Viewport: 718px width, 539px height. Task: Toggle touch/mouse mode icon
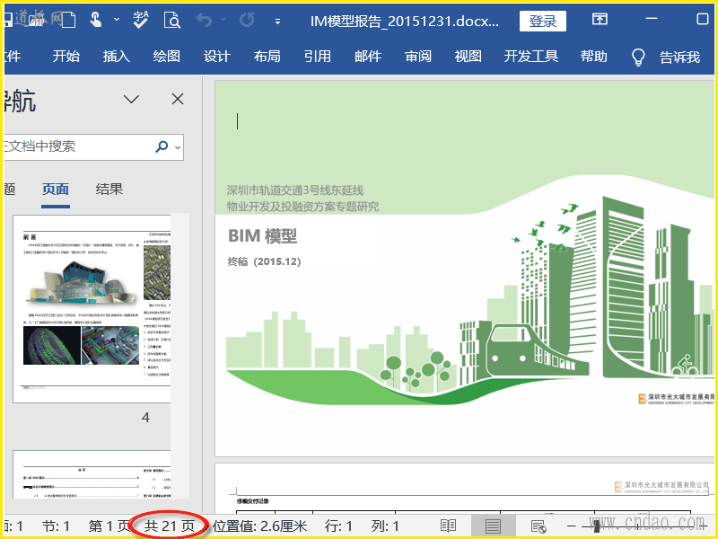point(95,20)
